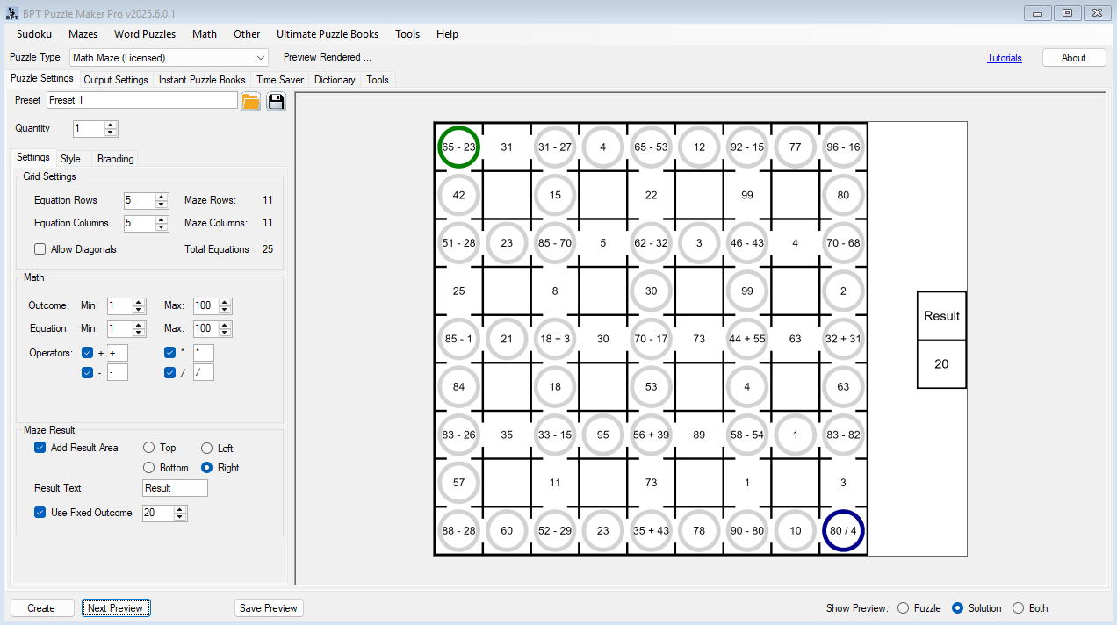Open the Branding sub-tab
The width and height of the screenshot is (1117, 625).
click(115, 159)
